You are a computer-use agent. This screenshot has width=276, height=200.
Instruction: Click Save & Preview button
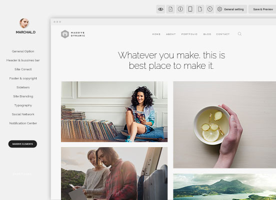coord(262,9)
